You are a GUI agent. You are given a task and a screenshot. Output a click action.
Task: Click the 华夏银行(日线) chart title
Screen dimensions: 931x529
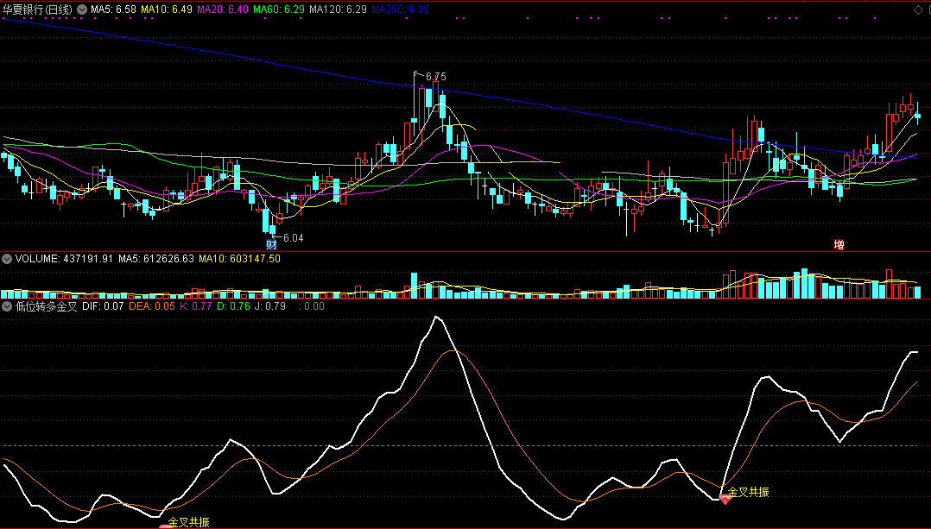coord(37,9)
